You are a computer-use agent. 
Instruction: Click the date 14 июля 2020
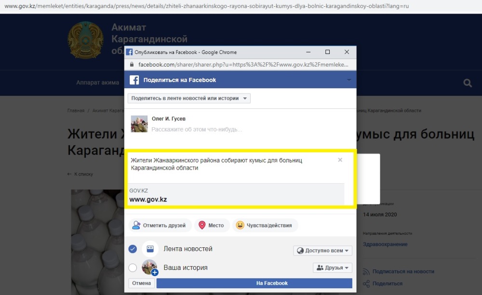pyautogui.click(x=380, y=215)
